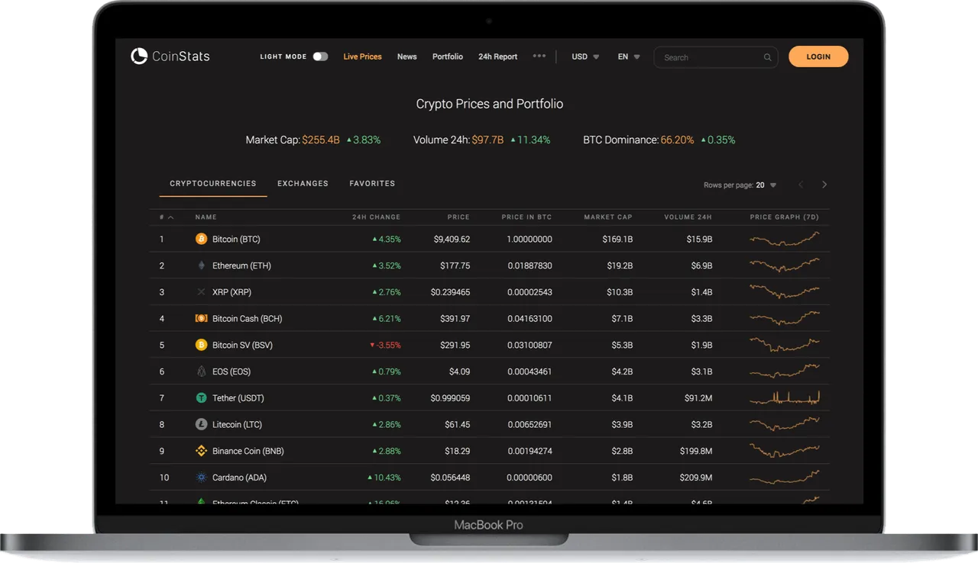Viewport: 978px width, 563px height.
Task: Click the $255.4B market cap value
Action: [x=321, y=140]
